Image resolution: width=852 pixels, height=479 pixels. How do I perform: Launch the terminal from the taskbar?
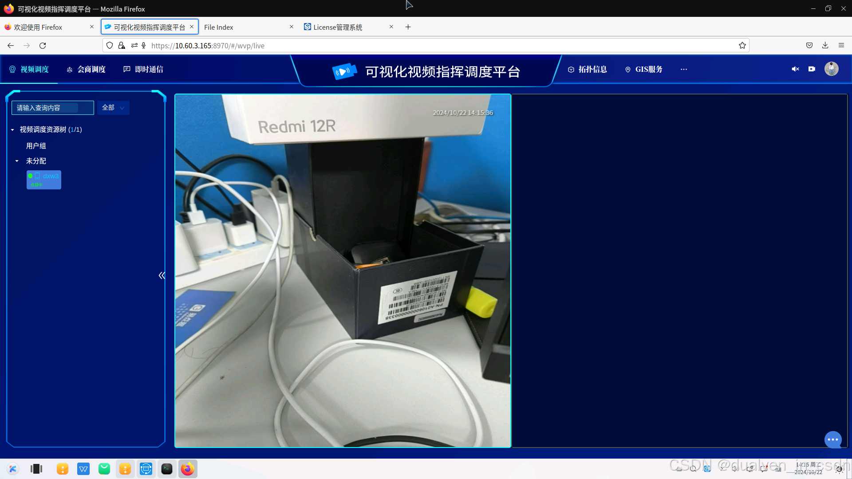click(x=167, y=469)
